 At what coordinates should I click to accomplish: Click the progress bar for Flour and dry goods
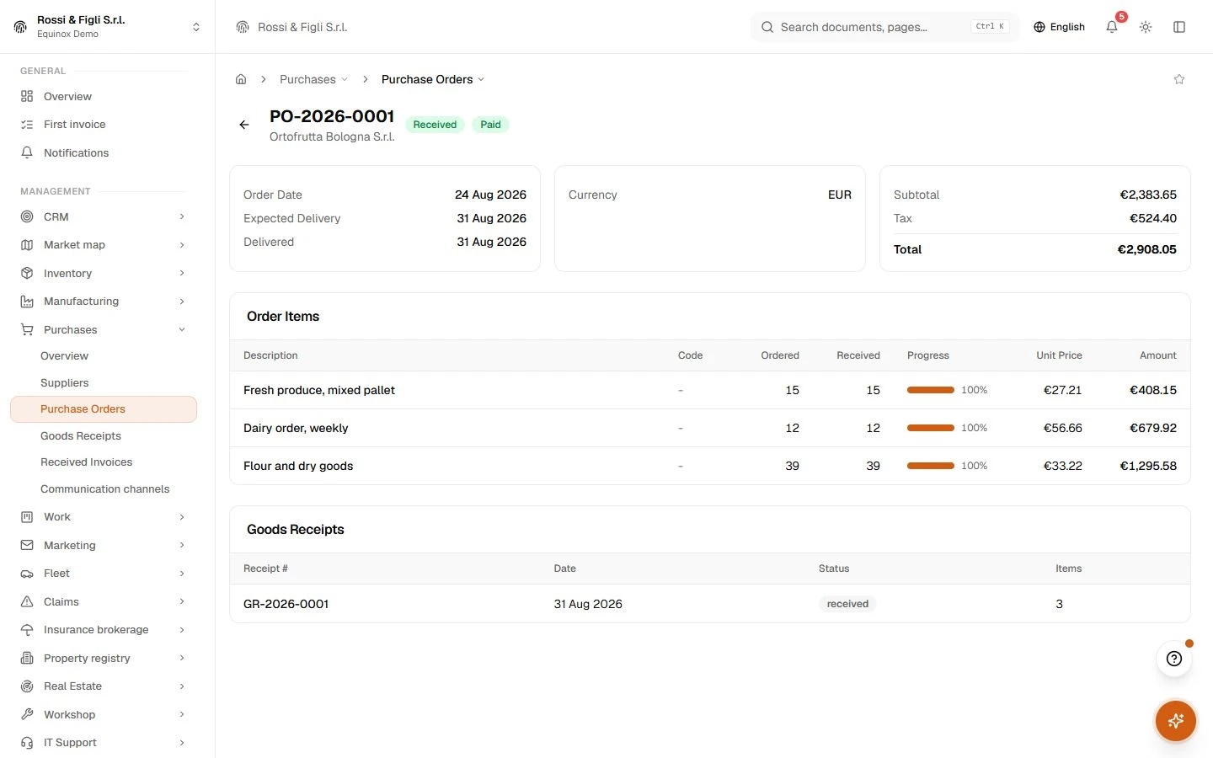pos(931,466)
